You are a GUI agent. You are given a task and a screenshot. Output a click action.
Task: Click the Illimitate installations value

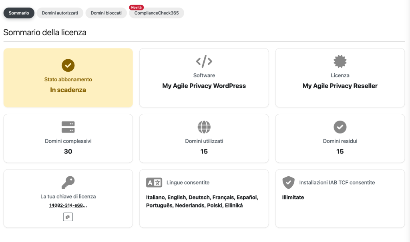293,197
